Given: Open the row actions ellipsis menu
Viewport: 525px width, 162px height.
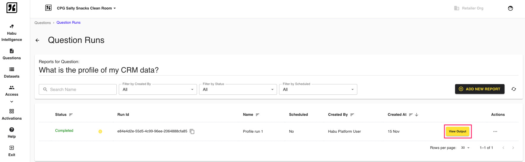Looking at the screenshot, I should [x=495, y=131].
